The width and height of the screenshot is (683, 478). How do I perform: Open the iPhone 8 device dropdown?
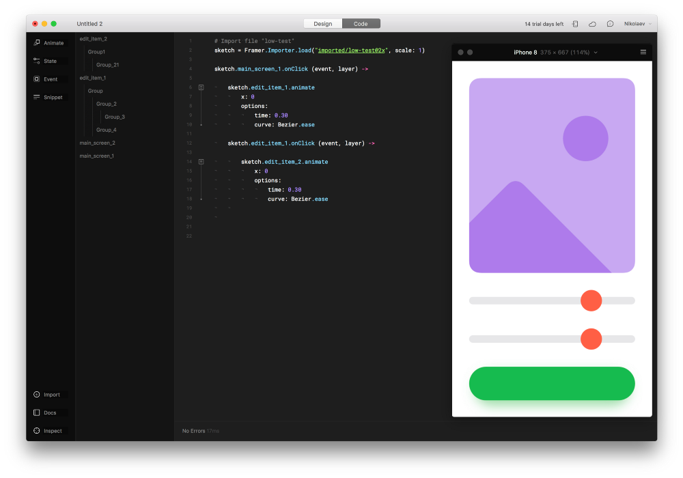click(x=555, y=53)
